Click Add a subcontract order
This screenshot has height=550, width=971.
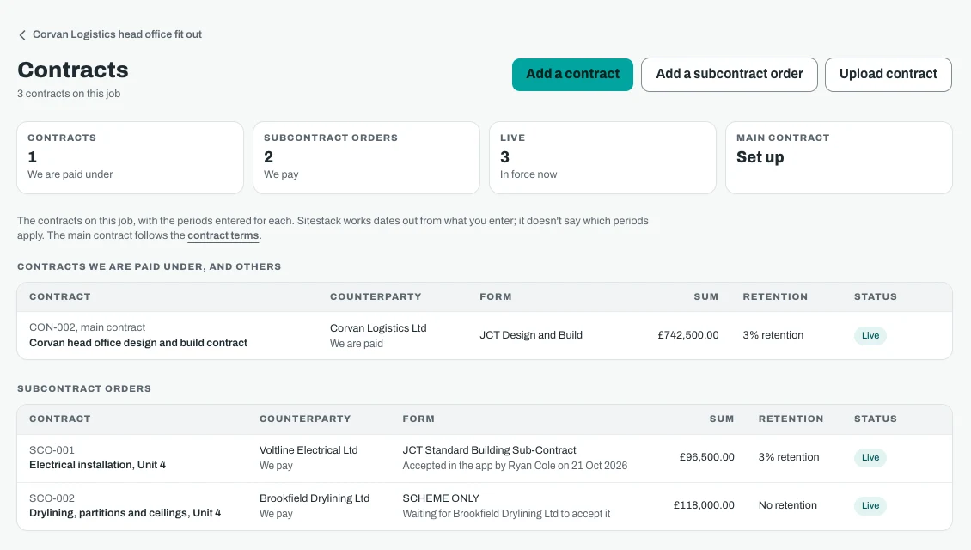click(729, 74)
